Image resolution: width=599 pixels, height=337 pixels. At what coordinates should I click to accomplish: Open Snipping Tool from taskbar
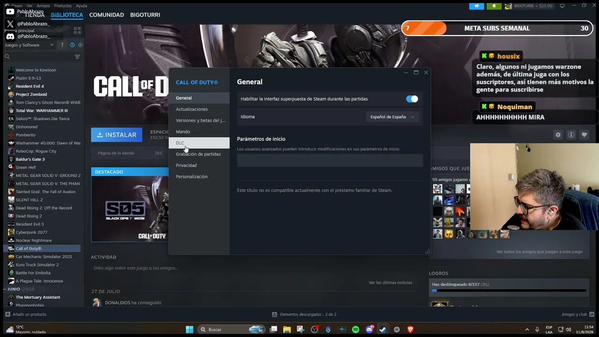[x=300, y=330]
